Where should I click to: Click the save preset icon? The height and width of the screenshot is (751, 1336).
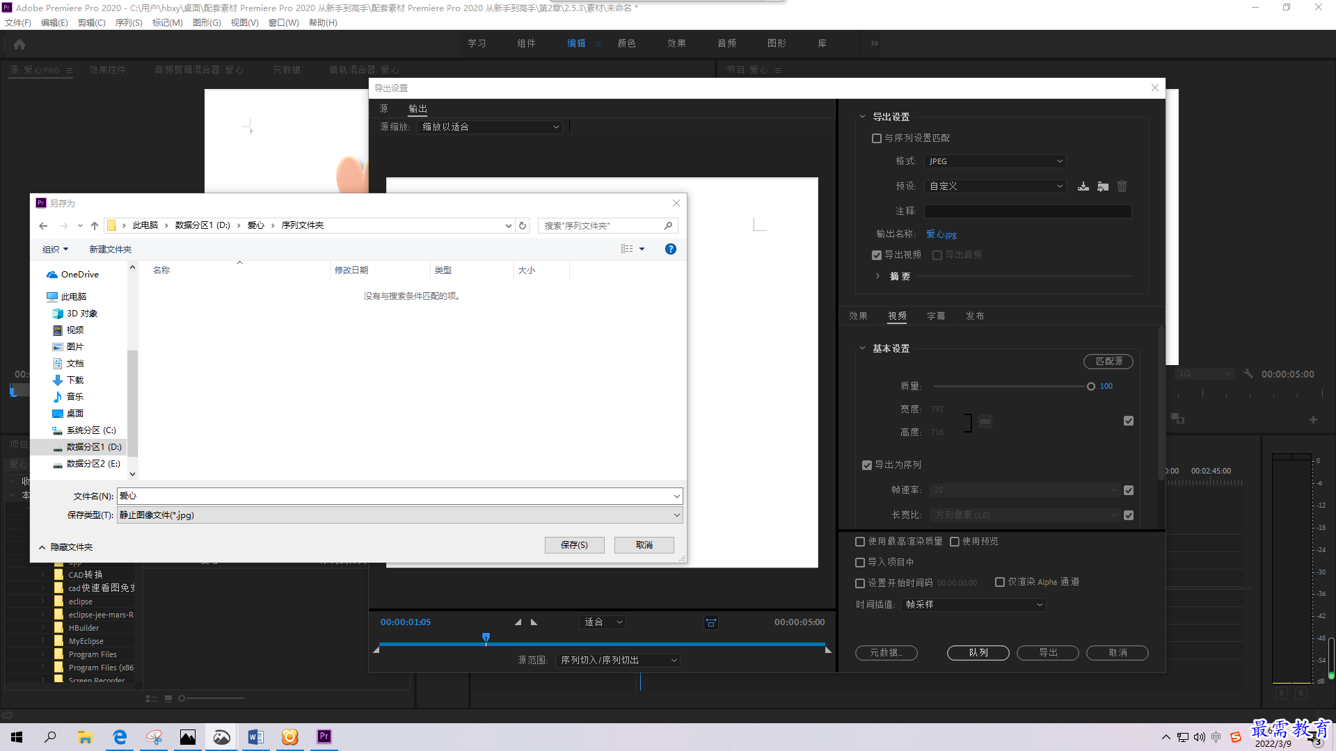pos(1083,186)
